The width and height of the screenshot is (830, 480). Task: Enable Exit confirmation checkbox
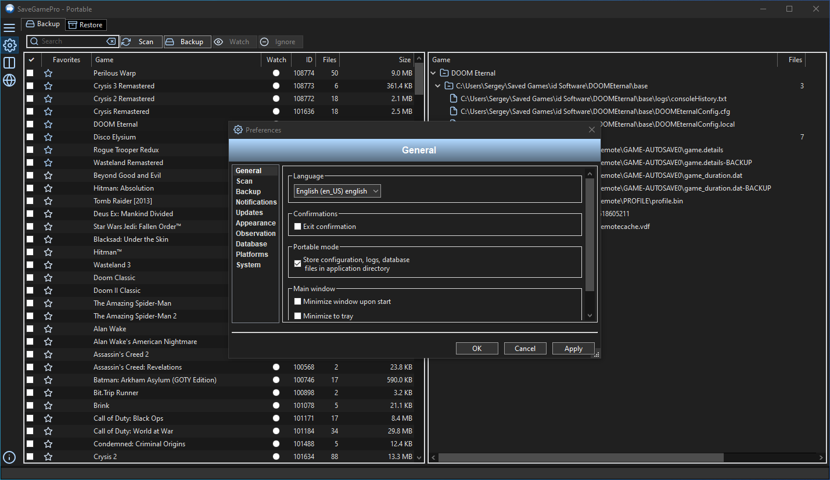click(x=297, y=227)
